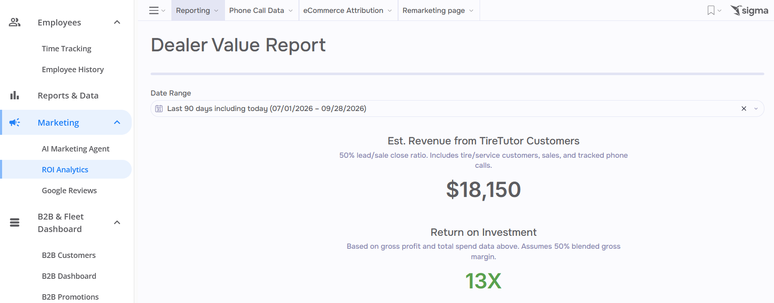The image size is (774, 303).
Task: Click the calendar icon in the Date Range field
Action: click(159, 109)
